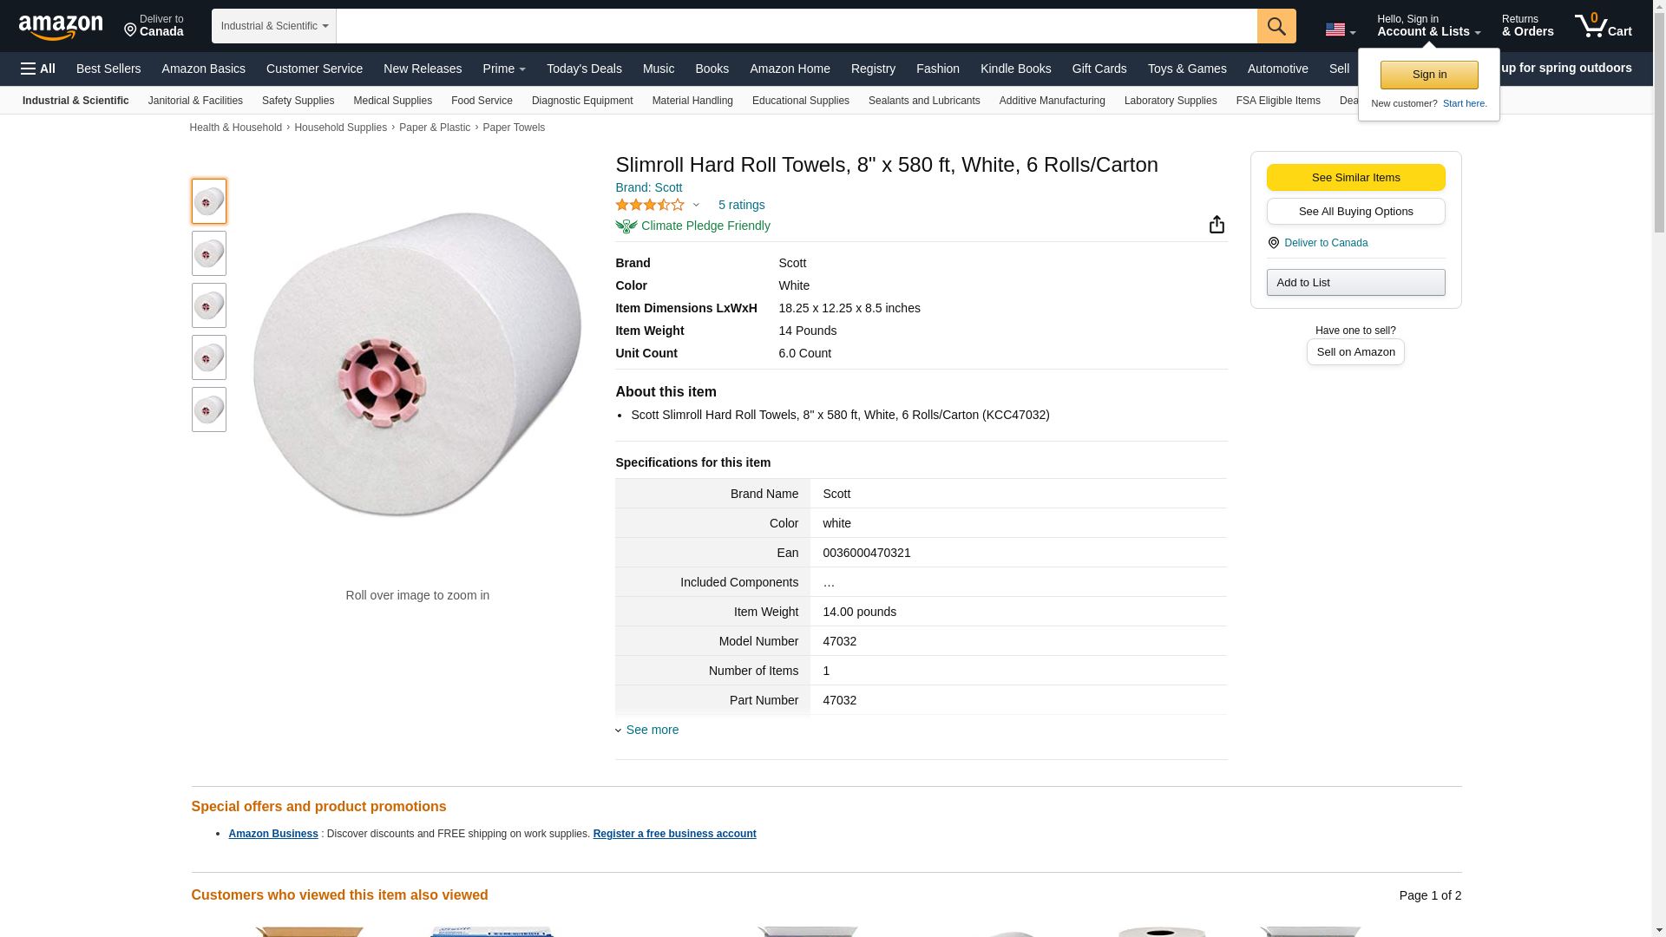Screen dimensions: 1666x937
Task: Click Register a free business account link
Action: pyautogui.click(x=674, y=834)
